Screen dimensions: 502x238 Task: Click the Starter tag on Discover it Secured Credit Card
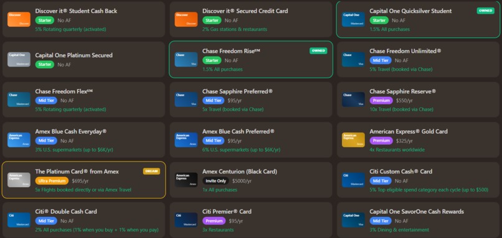pyautogui.click(x=212, y=21)
